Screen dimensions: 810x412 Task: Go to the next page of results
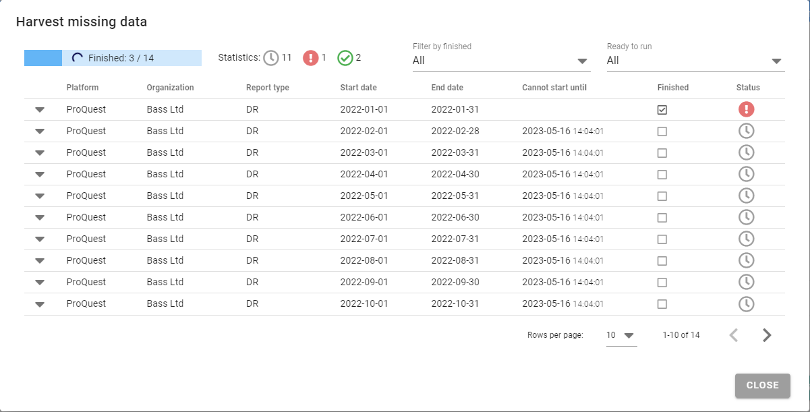pyautogui.click(x=766, y=335)
